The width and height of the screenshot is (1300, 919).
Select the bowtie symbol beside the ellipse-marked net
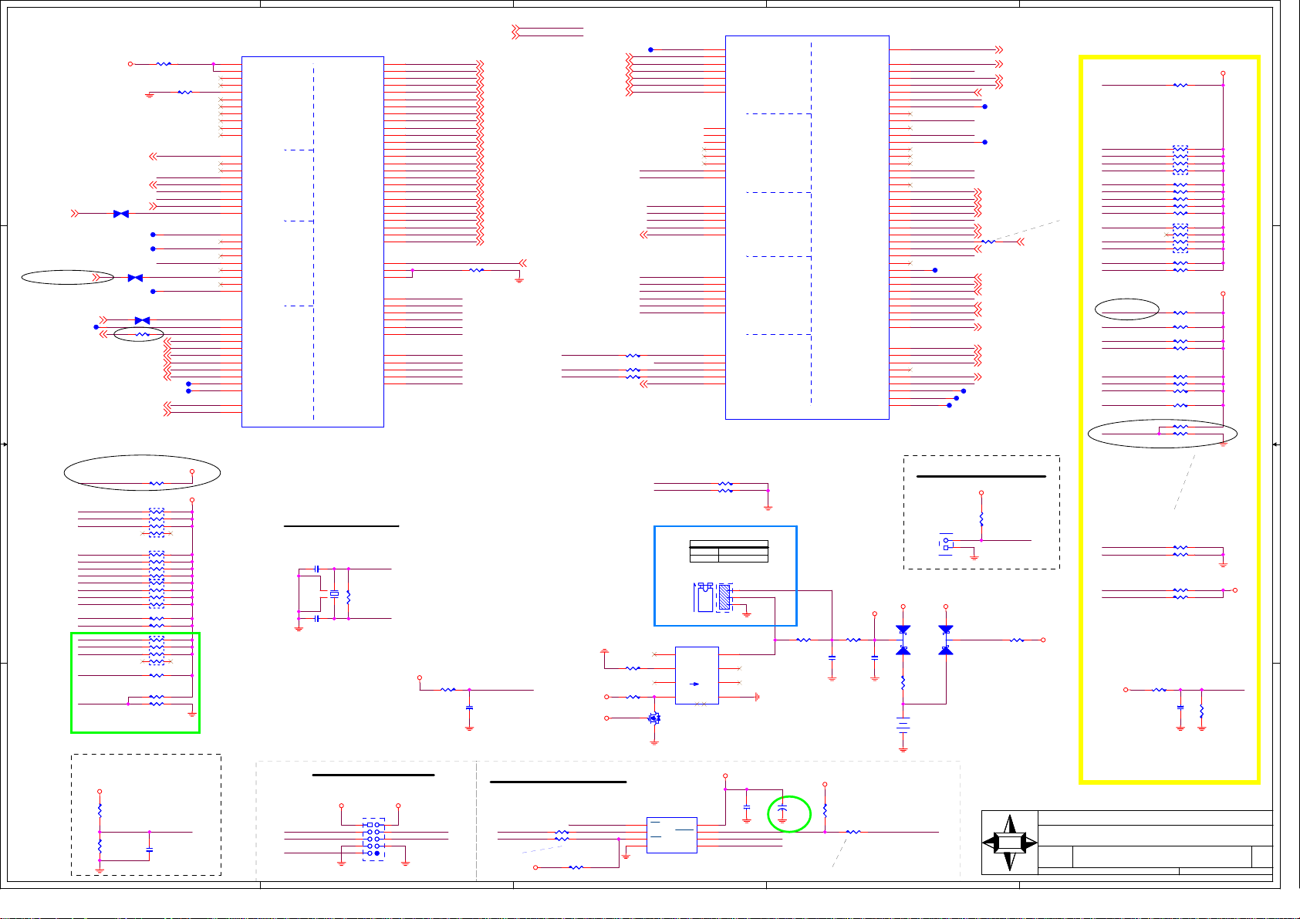[135, 278]
